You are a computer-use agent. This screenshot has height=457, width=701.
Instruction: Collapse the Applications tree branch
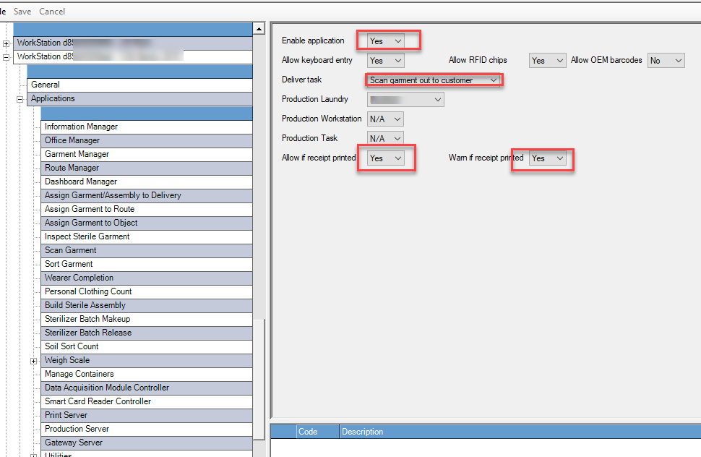pyautogui.click(x=20, y=98)
